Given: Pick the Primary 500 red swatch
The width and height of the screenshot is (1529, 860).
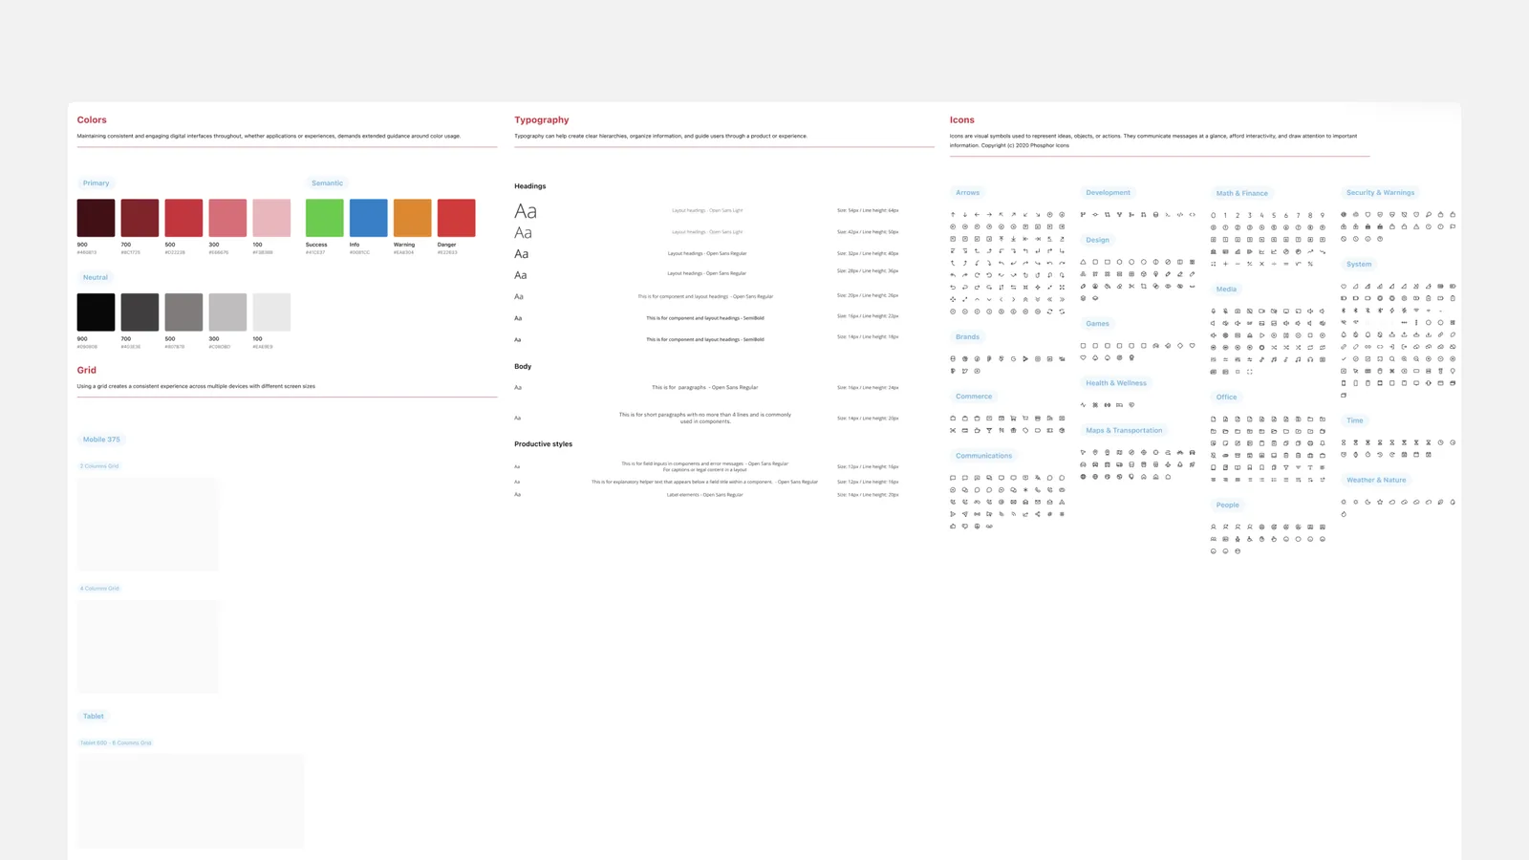Looking at the screenshot, I should pos(183,218).
